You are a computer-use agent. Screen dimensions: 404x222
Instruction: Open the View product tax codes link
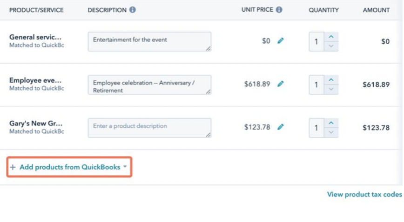click(x=364, y=195)
